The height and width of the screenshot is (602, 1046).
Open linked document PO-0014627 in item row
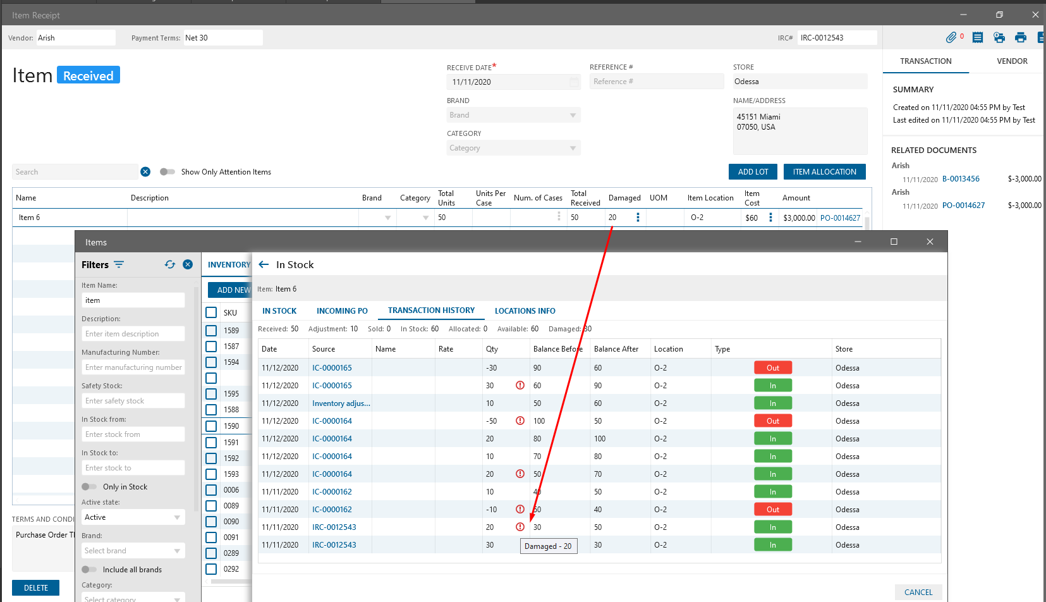840,218
